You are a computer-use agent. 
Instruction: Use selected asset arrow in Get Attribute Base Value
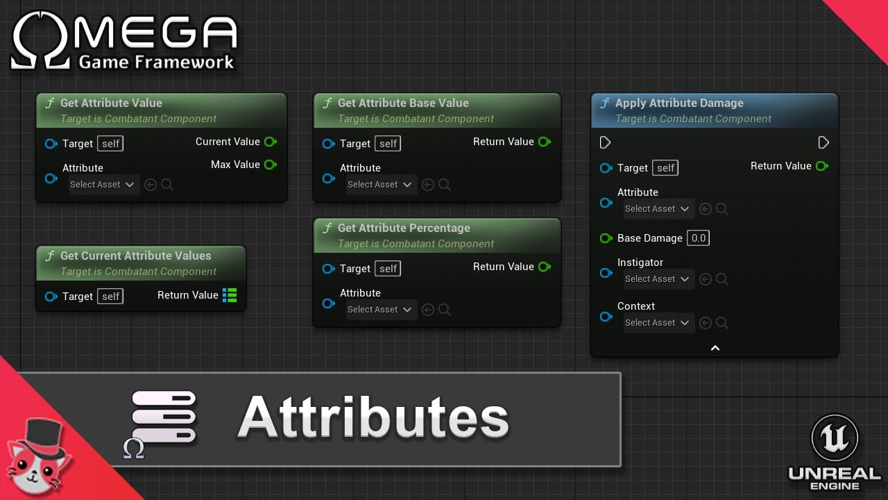coord(428,185)
